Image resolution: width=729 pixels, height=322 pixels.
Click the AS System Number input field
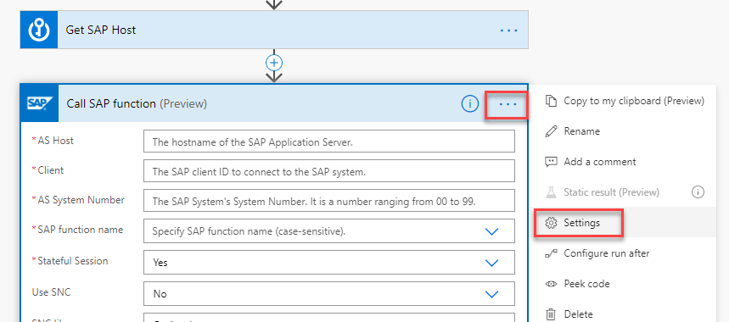[x=329, y=201]
